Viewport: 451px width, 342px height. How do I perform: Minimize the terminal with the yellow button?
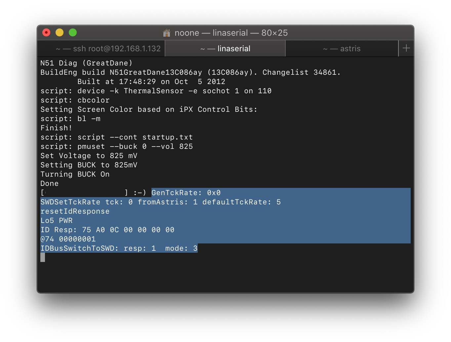point(60,32)
